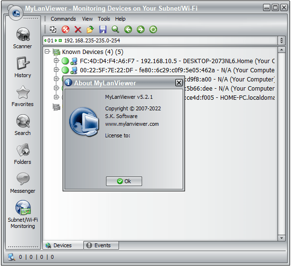Image resolution: width=291 pixels, height=267 pixels.
Task: Click the green status circle of FC:4D:D4:F4:A6:F7
Action: coord(65,61)
